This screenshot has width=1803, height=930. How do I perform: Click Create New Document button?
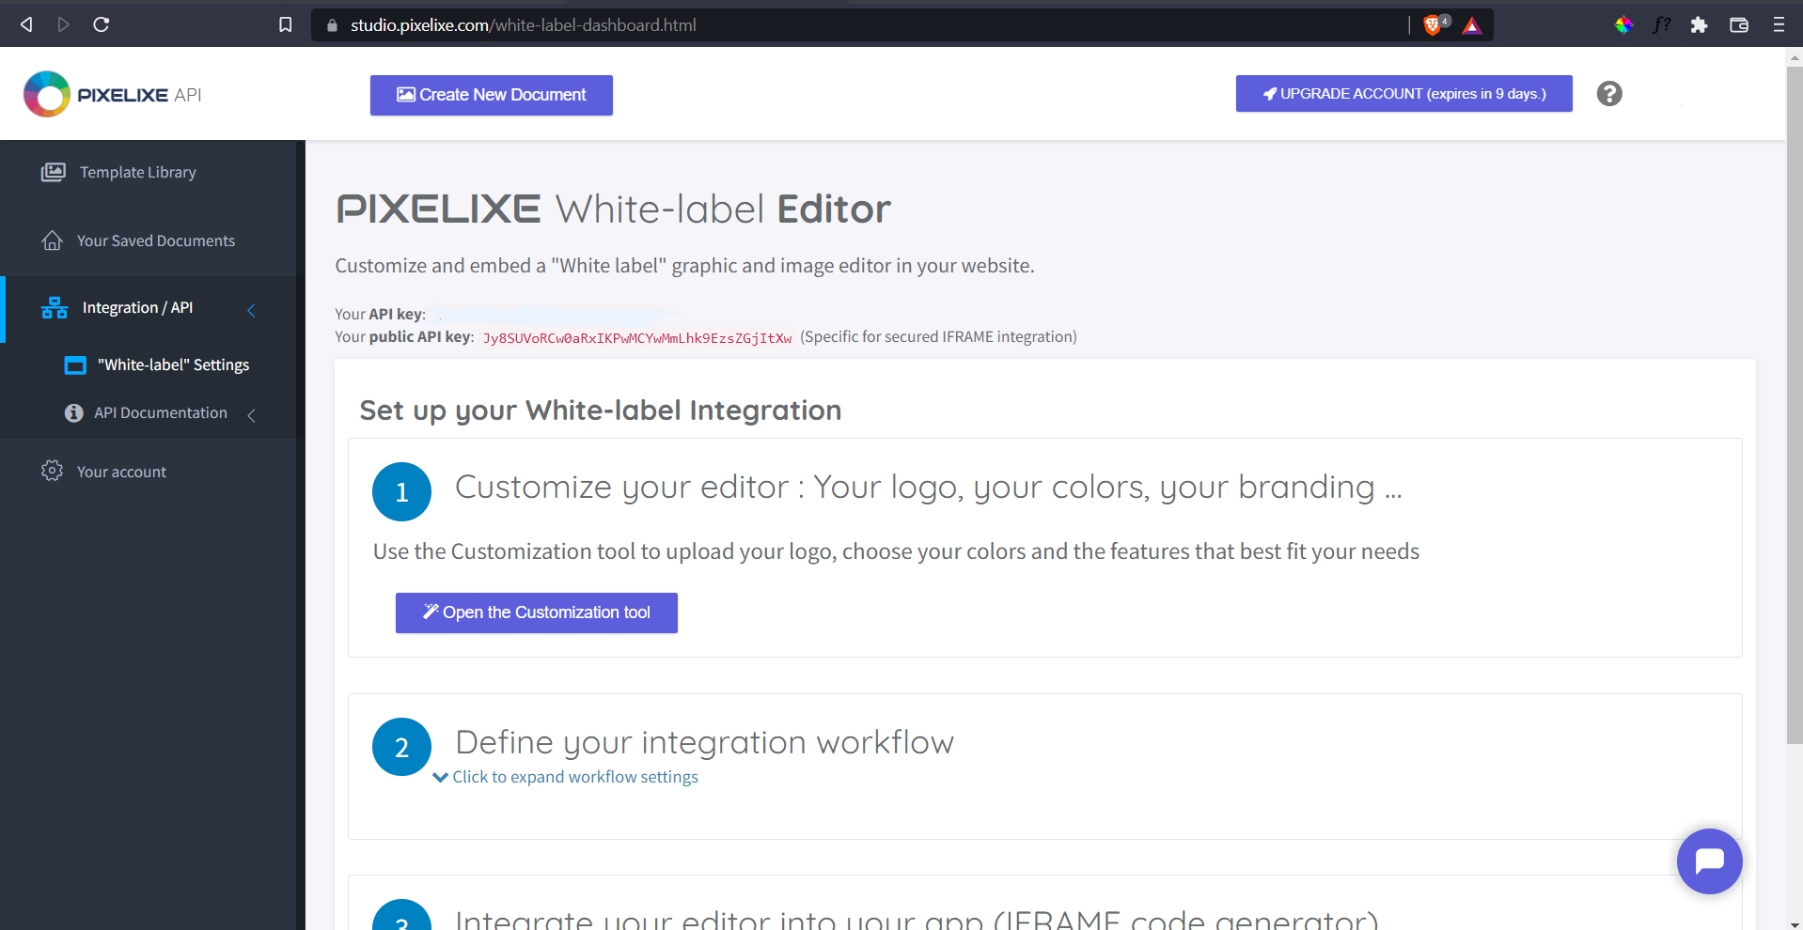click(x=492, y=95)
